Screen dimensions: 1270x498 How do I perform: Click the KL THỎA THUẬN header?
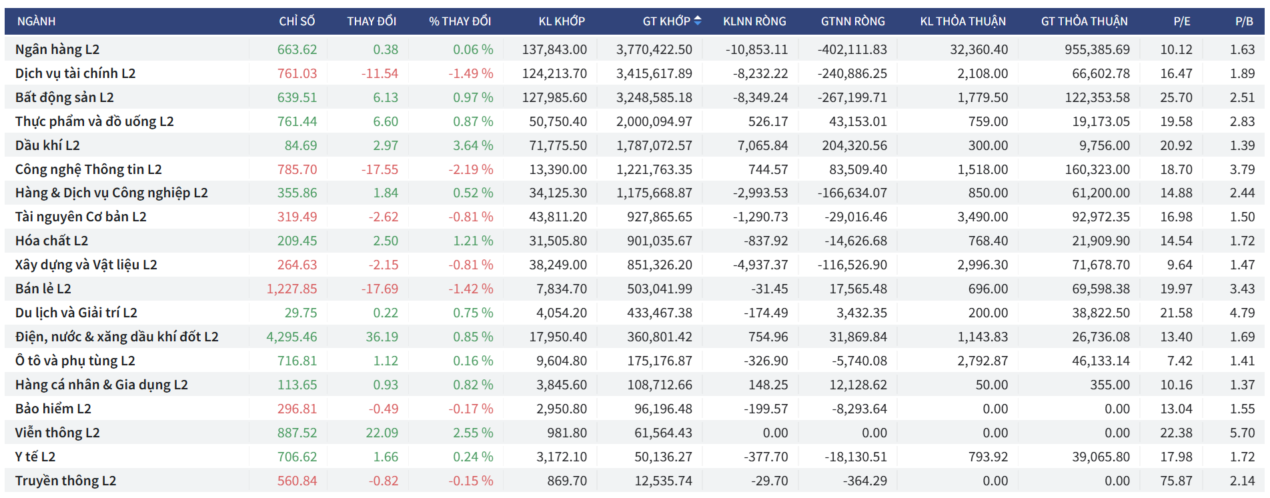pyautogui.click(x=963, y=21)
